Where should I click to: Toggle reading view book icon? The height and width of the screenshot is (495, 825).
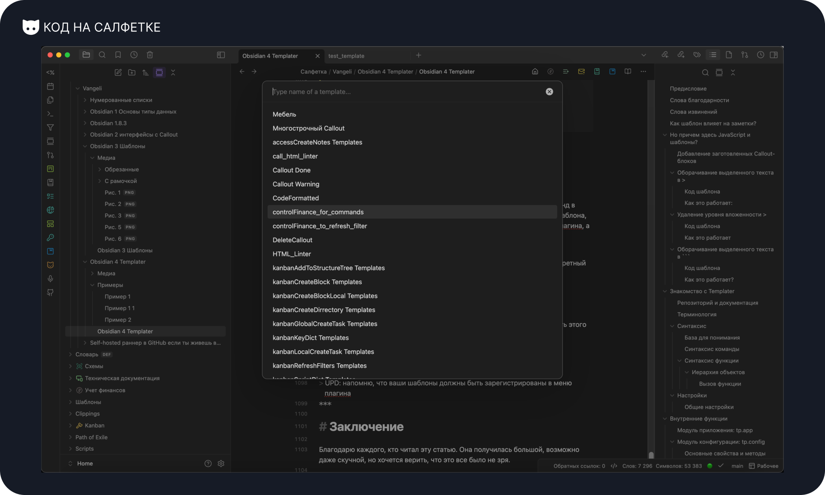pyautogui.click(x=628, y=72)
